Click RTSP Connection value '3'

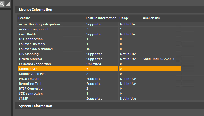(x=87, y=89)
